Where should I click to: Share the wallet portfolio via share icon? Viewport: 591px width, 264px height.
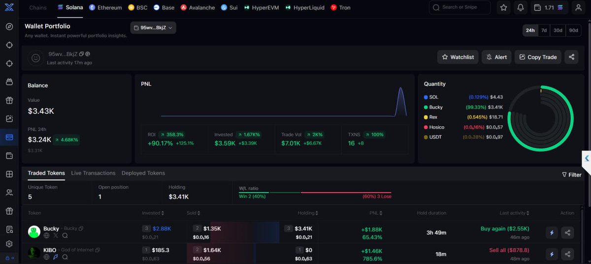point(571,57)
